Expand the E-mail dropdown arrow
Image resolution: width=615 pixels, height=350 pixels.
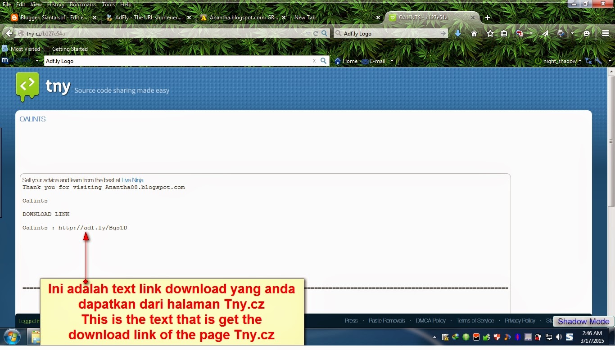click(392, 61)
